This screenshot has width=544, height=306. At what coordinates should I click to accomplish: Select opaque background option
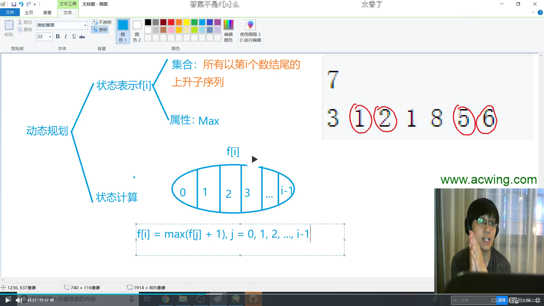pos(102,22)
